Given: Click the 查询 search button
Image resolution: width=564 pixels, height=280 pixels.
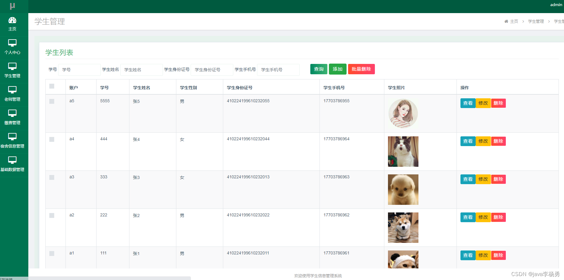Looking at the screenshot, I should [x=319, y=69].
